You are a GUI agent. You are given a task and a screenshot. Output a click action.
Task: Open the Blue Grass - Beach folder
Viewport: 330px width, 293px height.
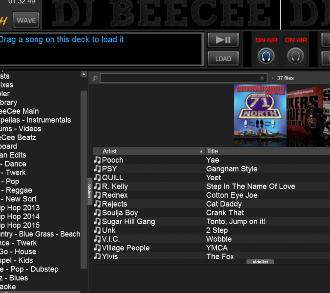click(x=40, y=234)
